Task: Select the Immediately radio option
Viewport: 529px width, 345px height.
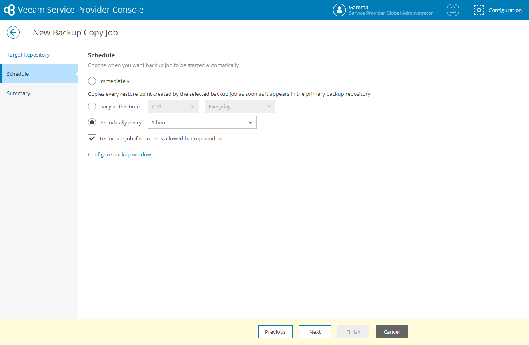Action: pos(92,81)
